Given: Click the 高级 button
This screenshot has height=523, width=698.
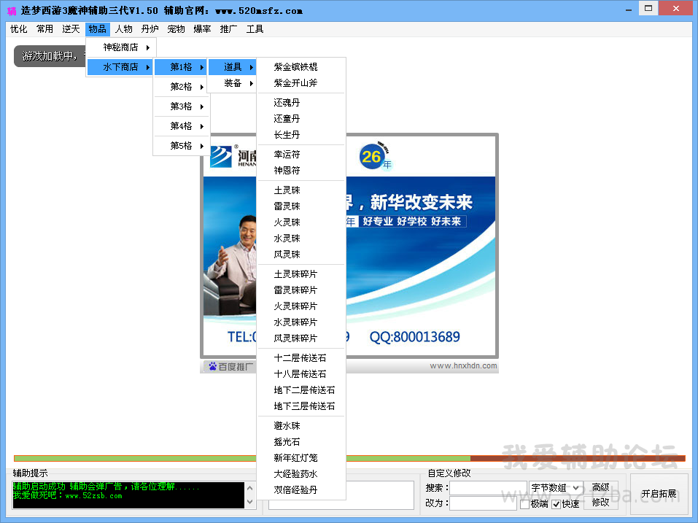Looking at the screenshot, I should tap(600, 487).
